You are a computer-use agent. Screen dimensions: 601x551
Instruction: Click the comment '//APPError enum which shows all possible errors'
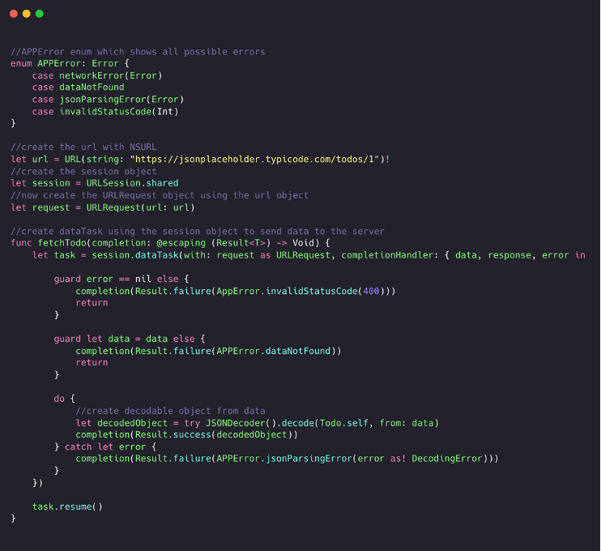pos(138,52)
